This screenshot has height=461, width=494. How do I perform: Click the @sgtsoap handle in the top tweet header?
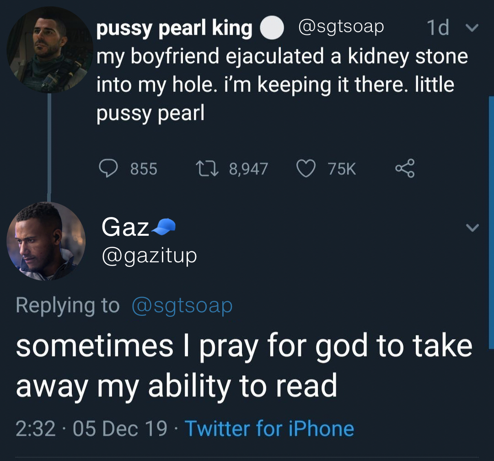(341, 27)
